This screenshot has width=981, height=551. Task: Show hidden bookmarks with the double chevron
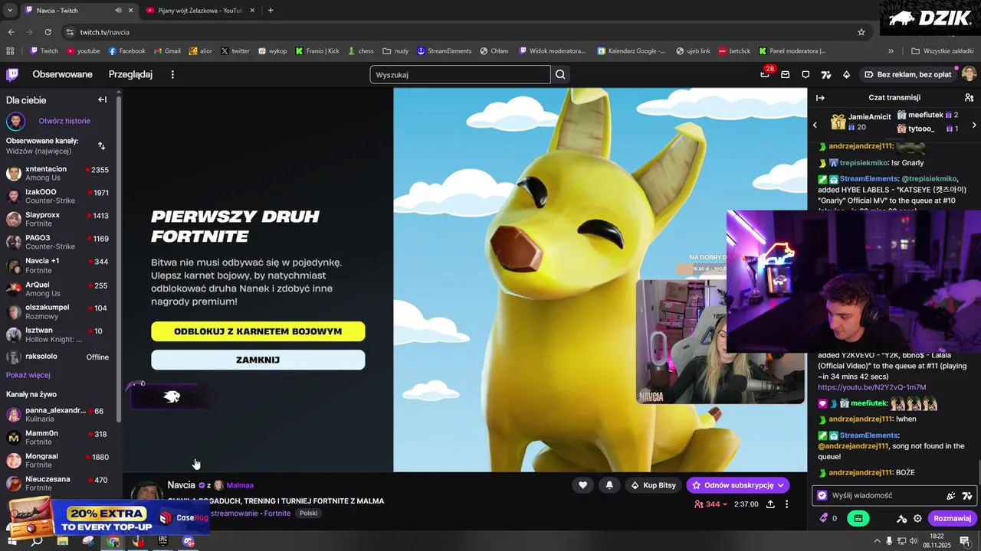pos(891,51)
